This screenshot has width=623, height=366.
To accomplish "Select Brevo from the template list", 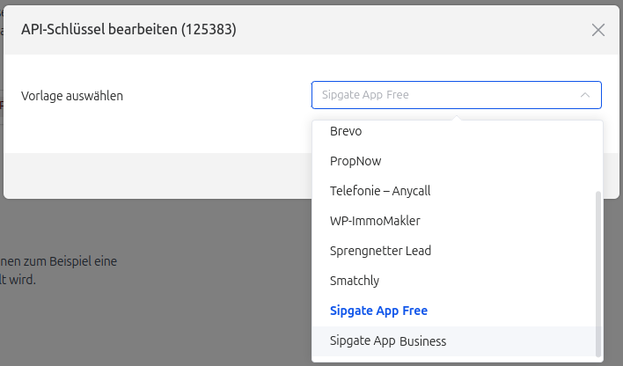I will [346, 131].
